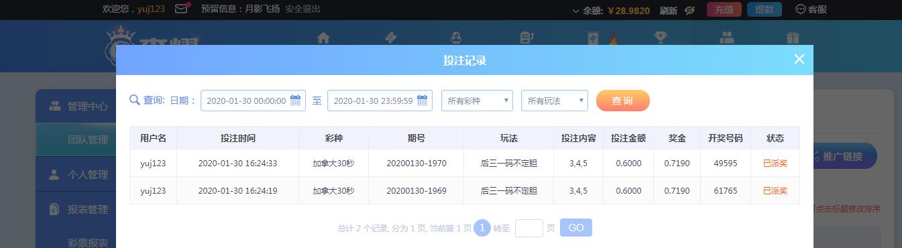Open the start date calendar icon
The width and height of the screenshot is (902, 248).
pos(296,101)
